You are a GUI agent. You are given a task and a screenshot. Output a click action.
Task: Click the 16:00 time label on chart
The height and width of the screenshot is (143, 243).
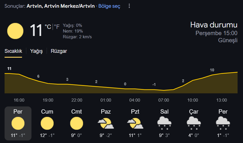point(19,100)
